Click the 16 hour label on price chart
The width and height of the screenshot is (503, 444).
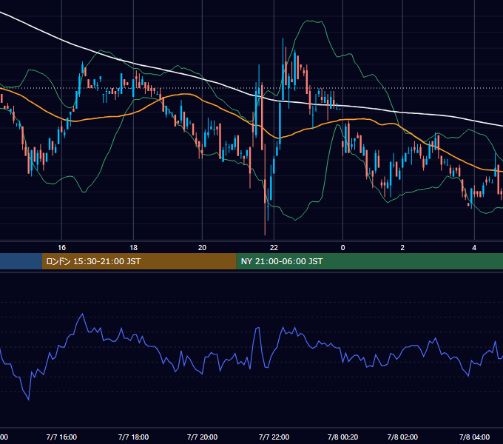click(61, 248)
